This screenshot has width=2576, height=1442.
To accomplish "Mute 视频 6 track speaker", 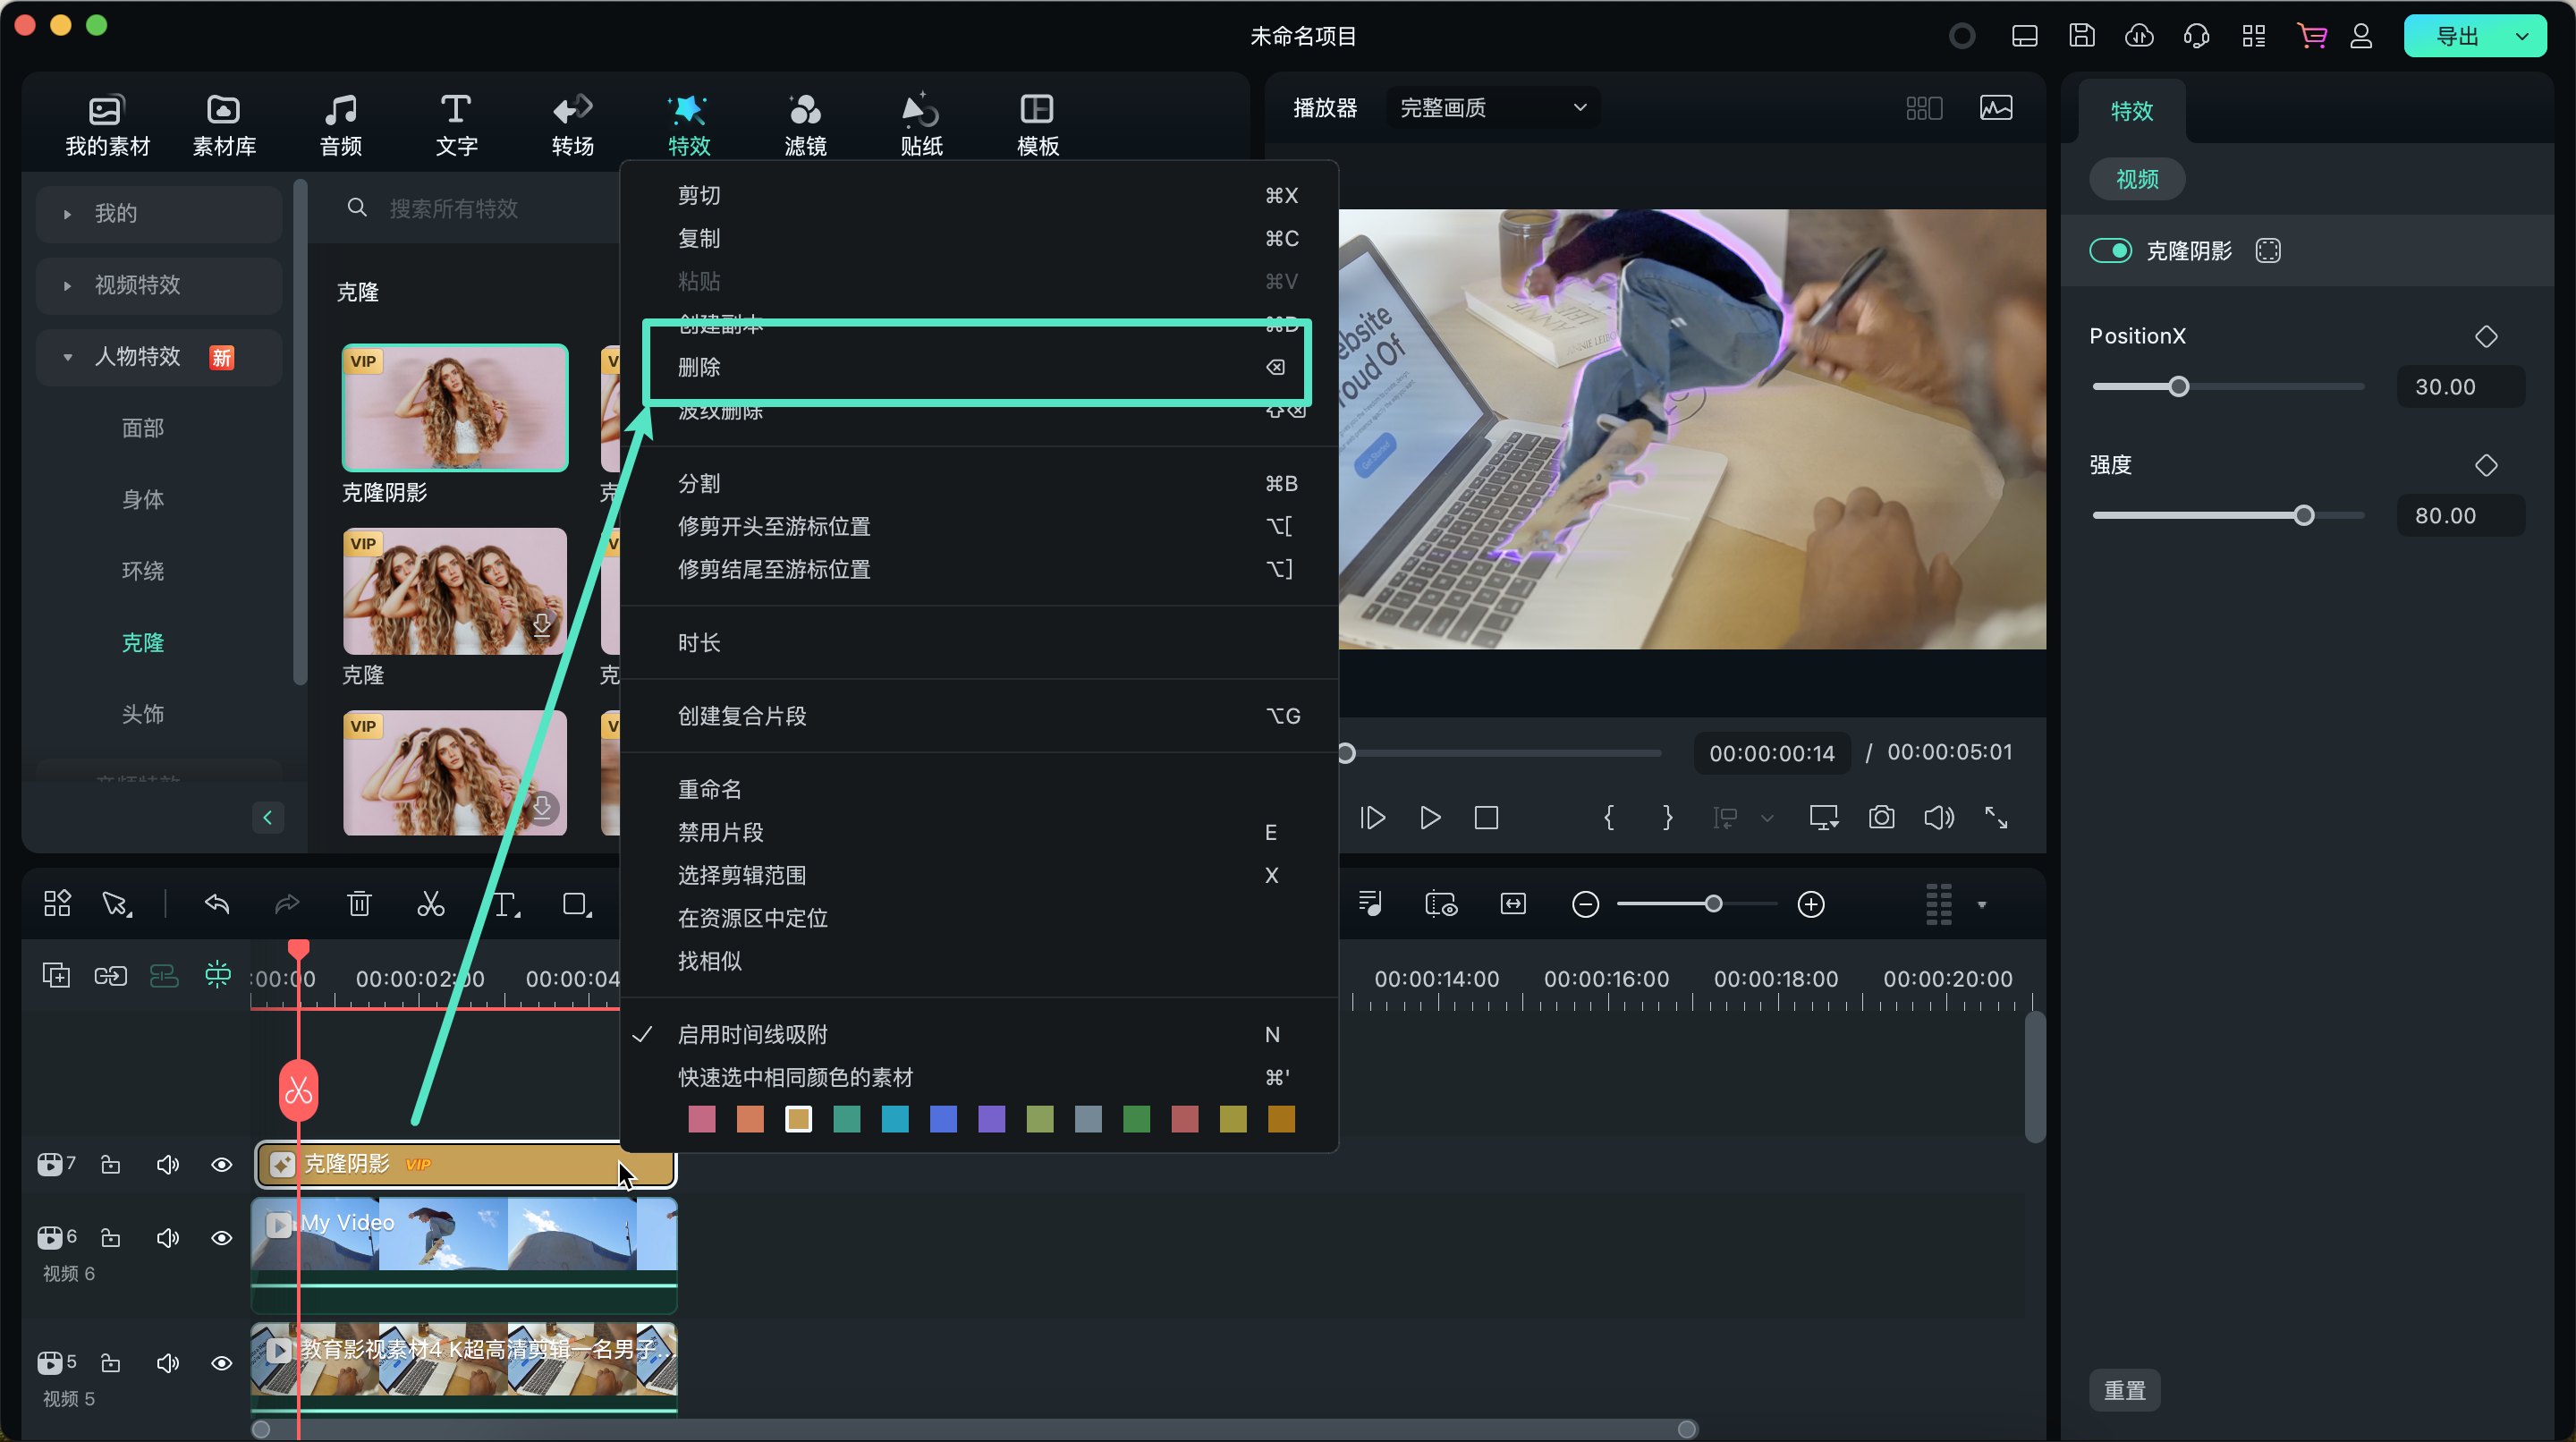I will click(167, 1238).
